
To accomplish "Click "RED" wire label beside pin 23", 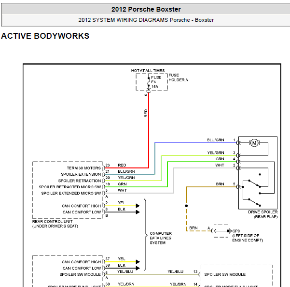I will (x=122, y=165).
